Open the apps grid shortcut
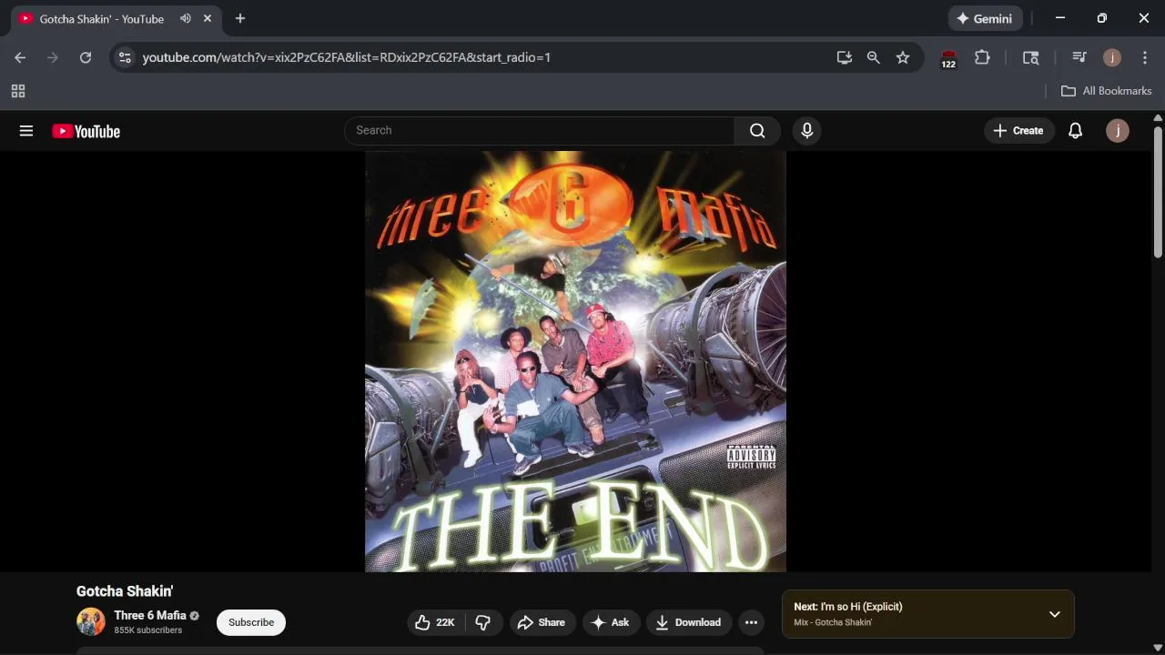The image size is (1165, 655). pos(18,91)
